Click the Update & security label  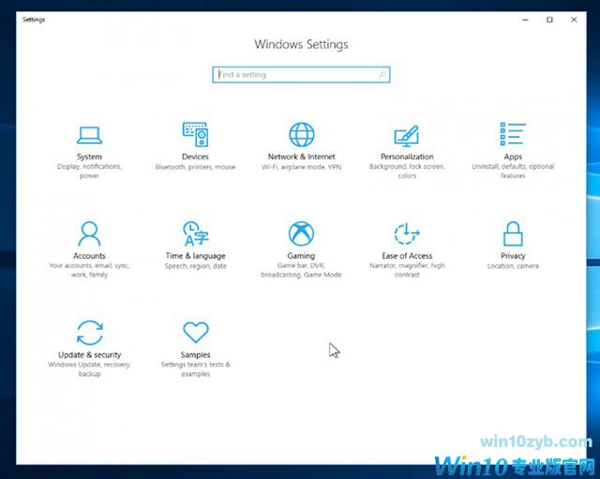(90, 354)
